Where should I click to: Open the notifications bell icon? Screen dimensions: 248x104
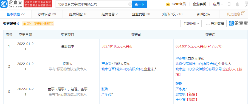(x=237, y=4)
